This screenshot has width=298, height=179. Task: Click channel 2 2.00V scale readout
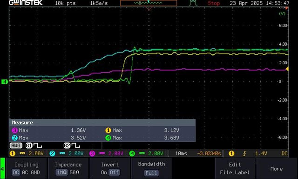[x=76, y=153]
